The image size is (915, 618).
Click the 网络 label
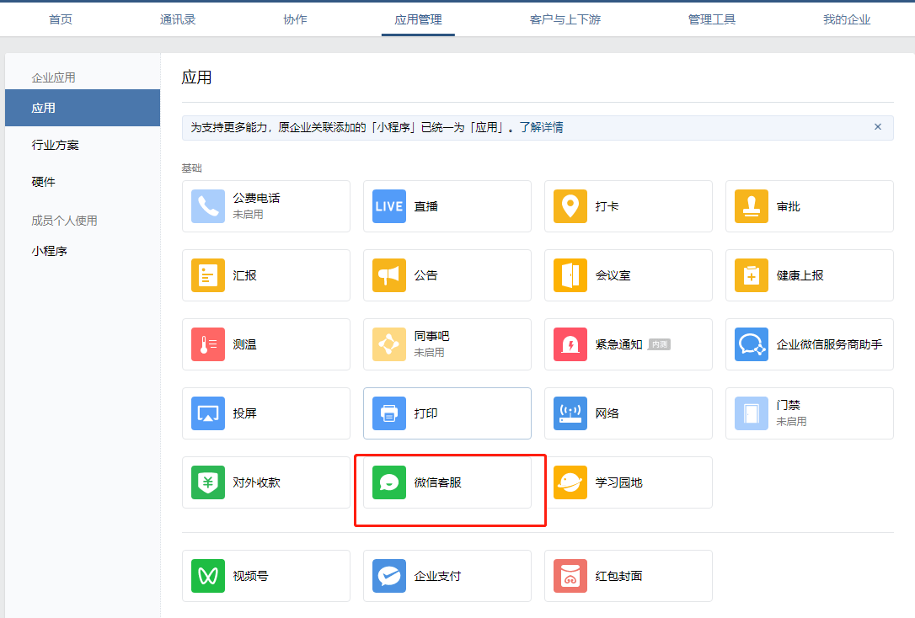pyautogui.click(x=607, y=413)
